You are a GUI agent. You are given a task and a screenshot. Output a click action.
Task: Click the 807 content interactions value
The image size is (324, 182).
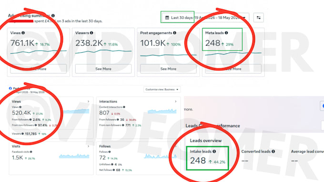pyautogui.click(x=104, y=113)
